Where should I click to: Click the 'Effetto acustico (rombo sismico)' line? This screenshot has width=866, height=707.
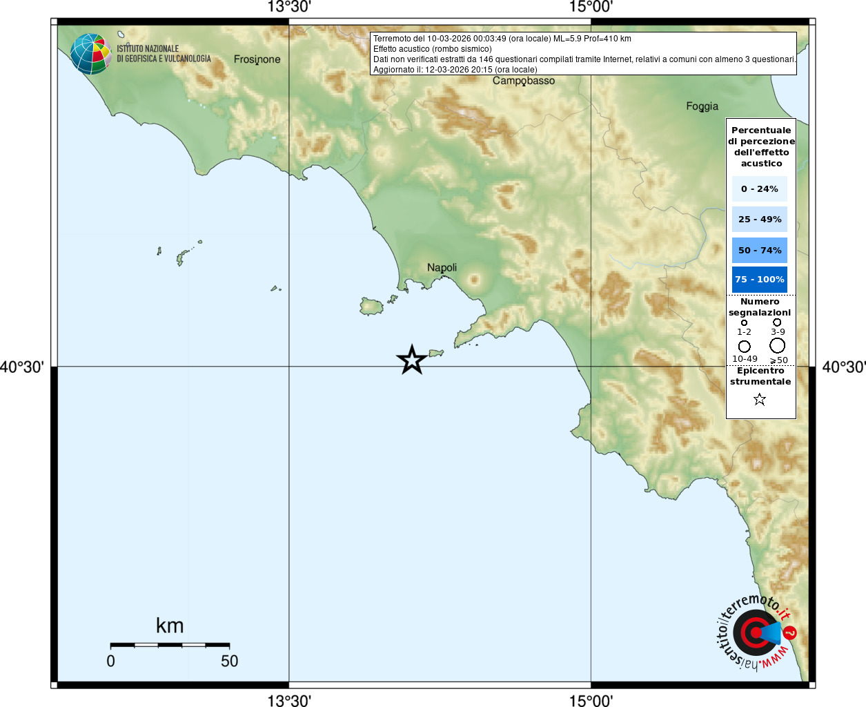[x=433, y=49]
